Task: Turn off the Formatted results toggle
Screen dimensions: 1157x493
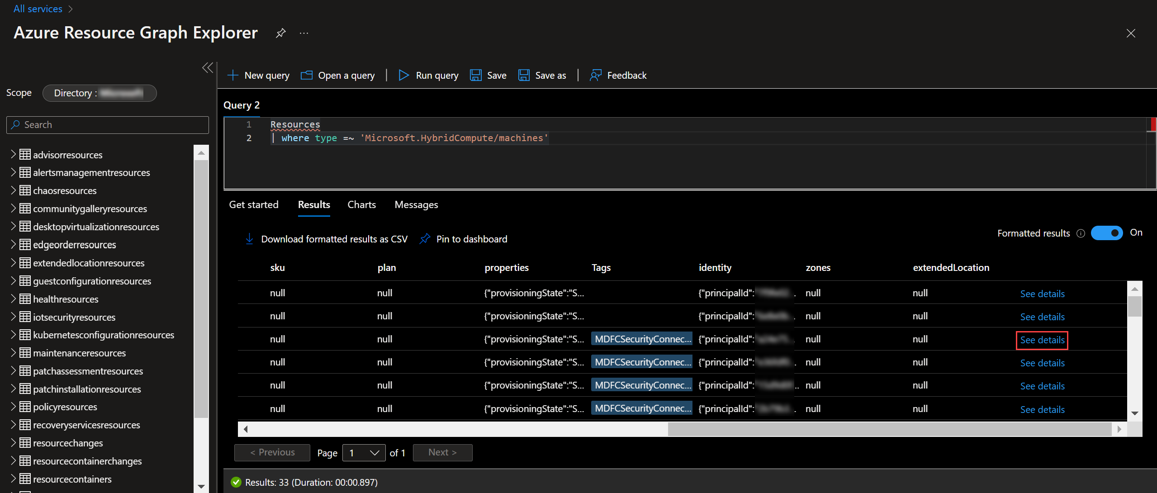Action: [1107, 233]
